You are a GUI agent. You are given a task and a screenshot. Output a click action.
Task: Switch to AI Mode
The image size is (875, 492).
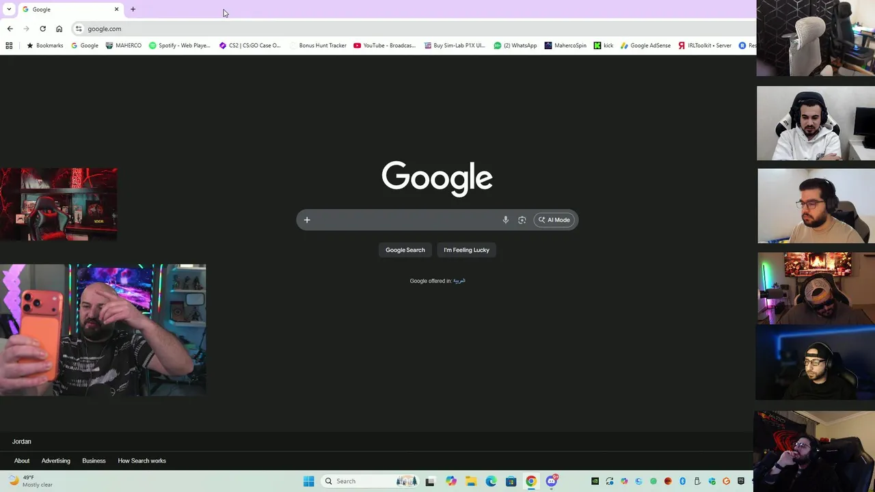click(x=554, y=220)
